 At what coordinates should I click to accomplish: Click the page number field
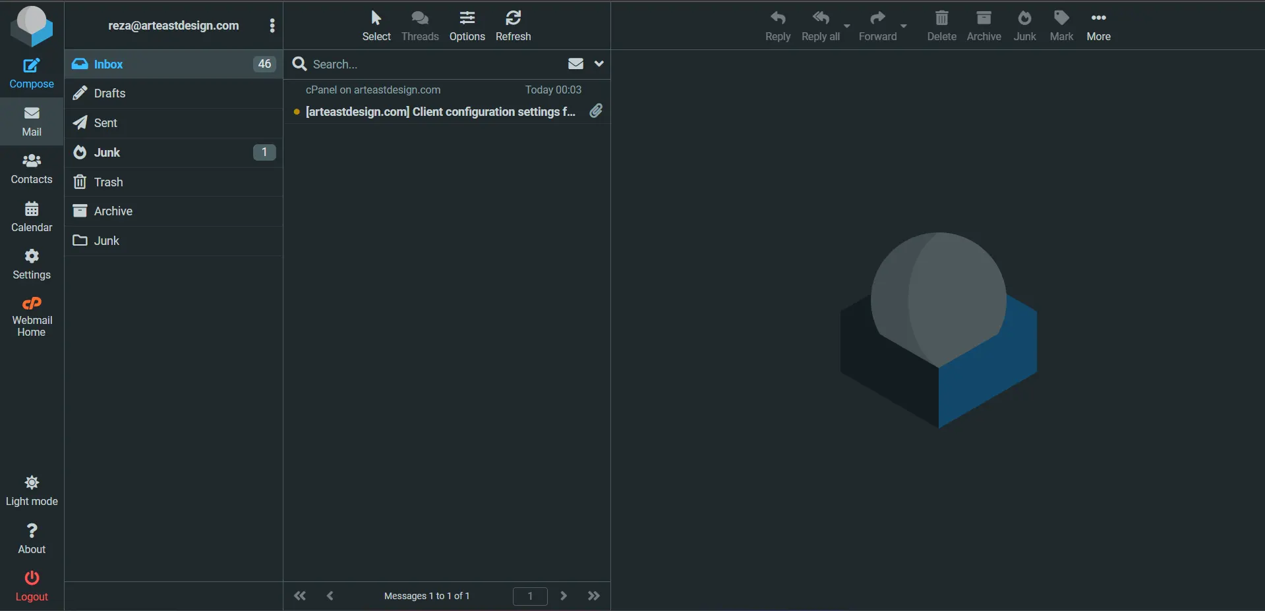click(x=529, y=596)
